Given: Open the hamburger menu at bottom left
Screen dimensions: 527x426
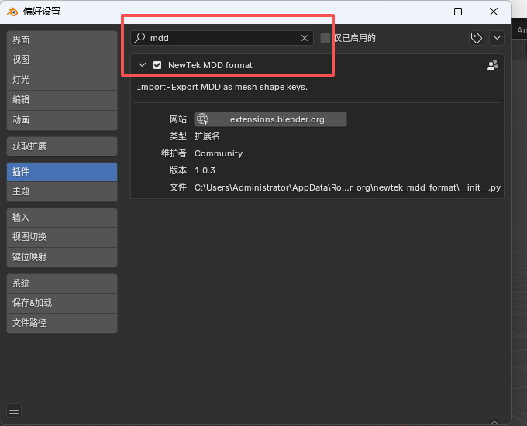Looking at the screenshot, I should point(14,411).
